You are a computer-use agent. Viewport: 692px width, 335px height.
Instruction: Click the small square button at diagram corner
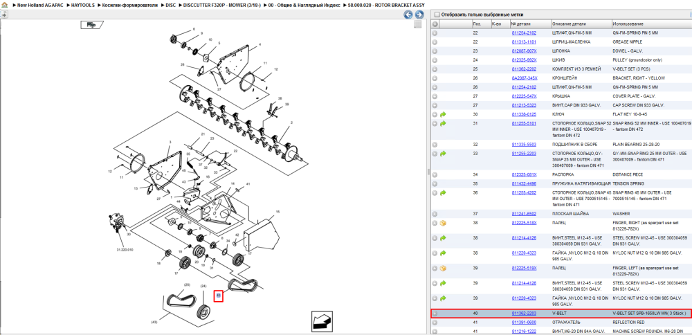[417, 25]
